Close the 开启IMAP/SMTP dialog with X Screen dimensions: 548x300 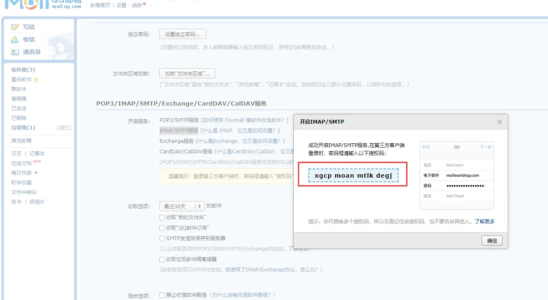pyautogui.click(x=499, y=122)
